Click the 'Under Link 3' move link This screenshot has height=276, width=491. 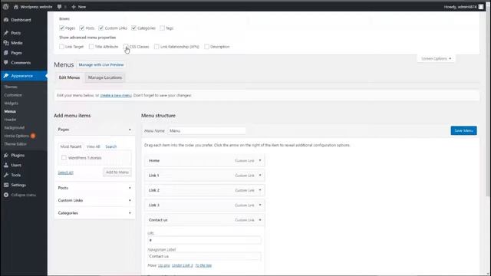pyautogui.click(x=183, y=265)
